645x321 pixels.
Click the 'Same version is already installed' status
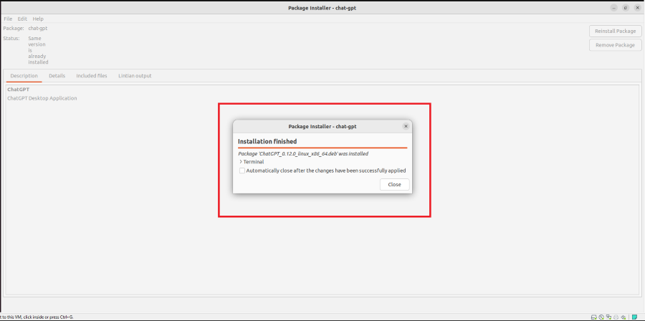point(38,50)
